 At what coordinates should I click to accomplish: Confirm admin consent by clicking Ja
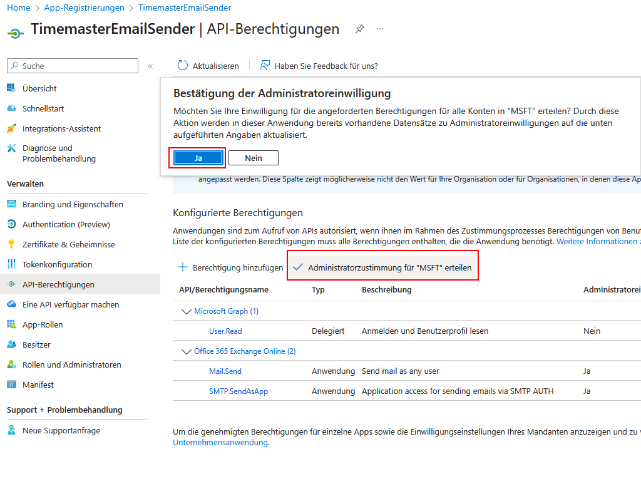(197, 157)
